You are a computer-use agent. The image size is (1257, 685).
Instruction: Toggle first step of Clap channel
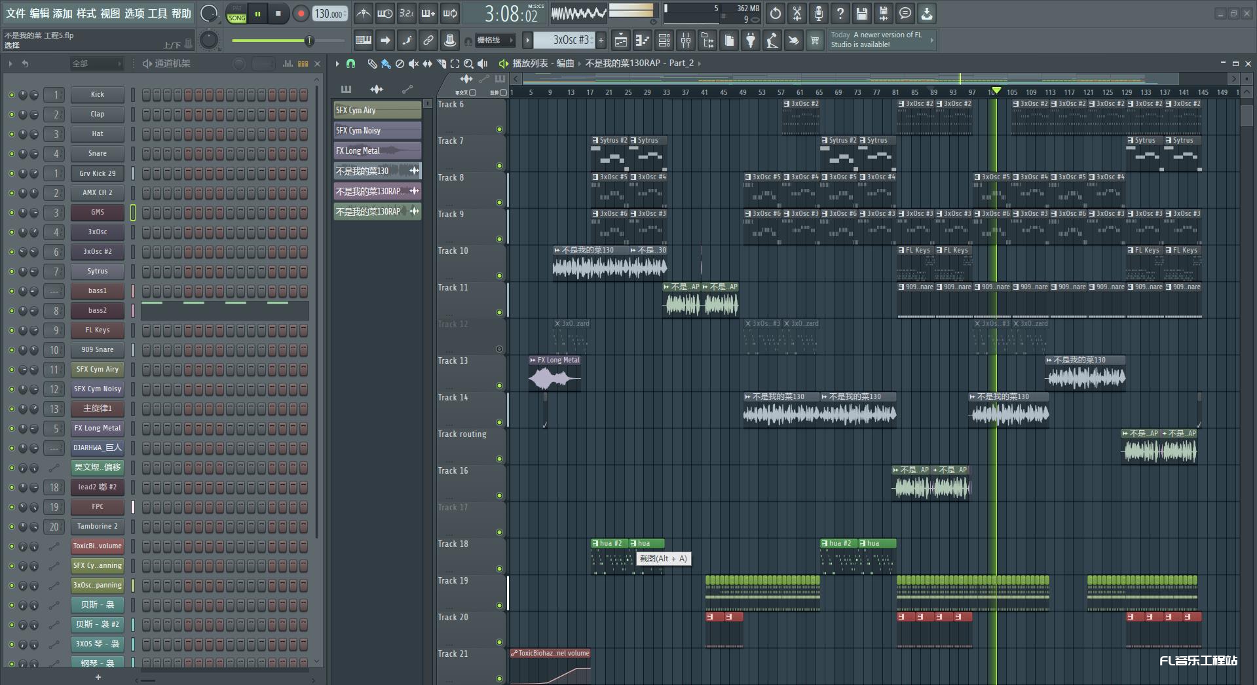[x=147, y=114]
